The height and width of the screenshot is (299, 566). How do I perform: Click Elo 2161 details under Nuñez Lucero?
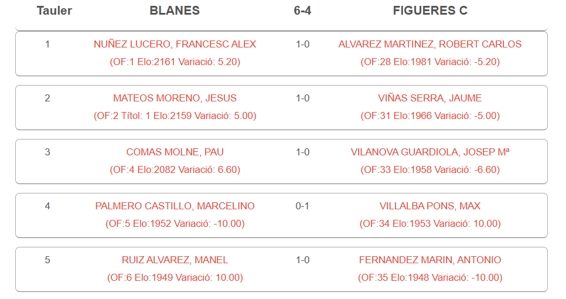click(175, 62)
